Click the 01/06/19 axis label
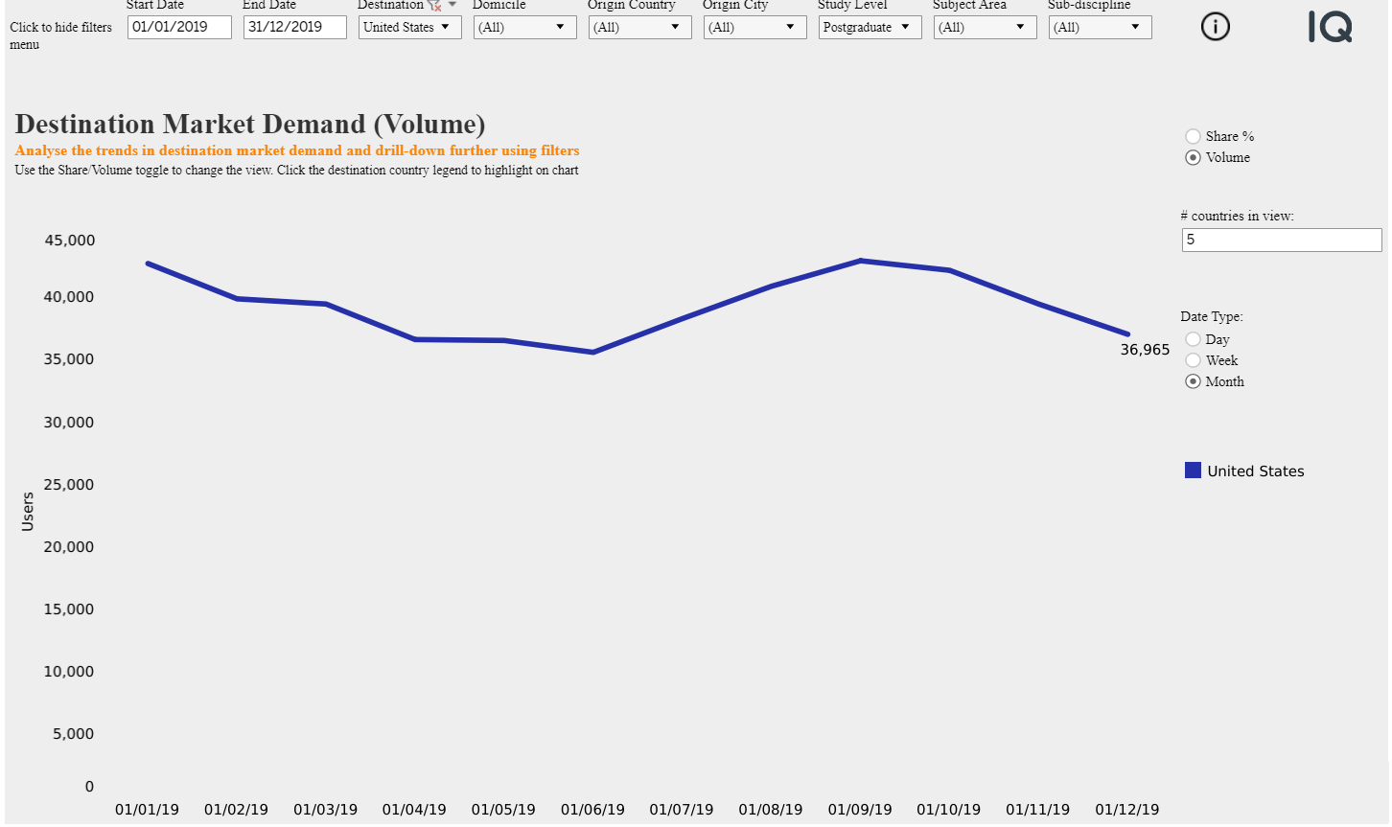This screenshot has height=827, width=1392. tap(592, 810)
